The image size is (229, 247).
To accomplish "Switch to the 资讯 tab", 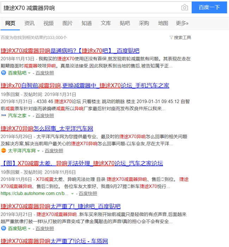I will [29, 23].
